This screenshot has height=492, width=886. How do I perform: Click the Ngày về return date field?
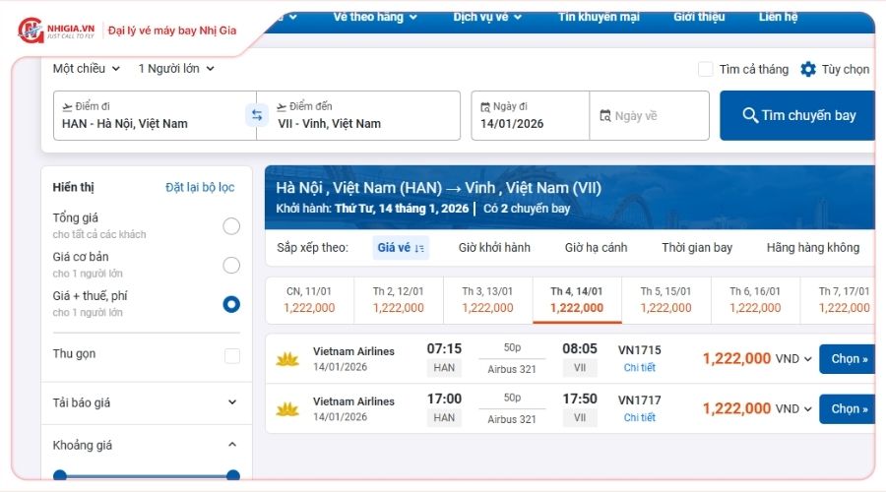click(x=650, y=115)
